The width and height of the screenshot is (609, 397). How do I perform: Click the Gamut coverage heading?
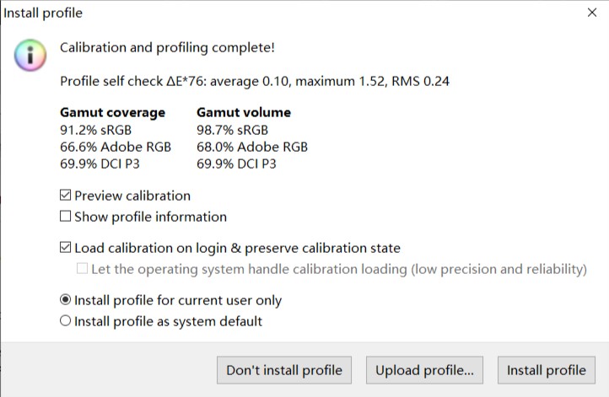pos(112,112)
